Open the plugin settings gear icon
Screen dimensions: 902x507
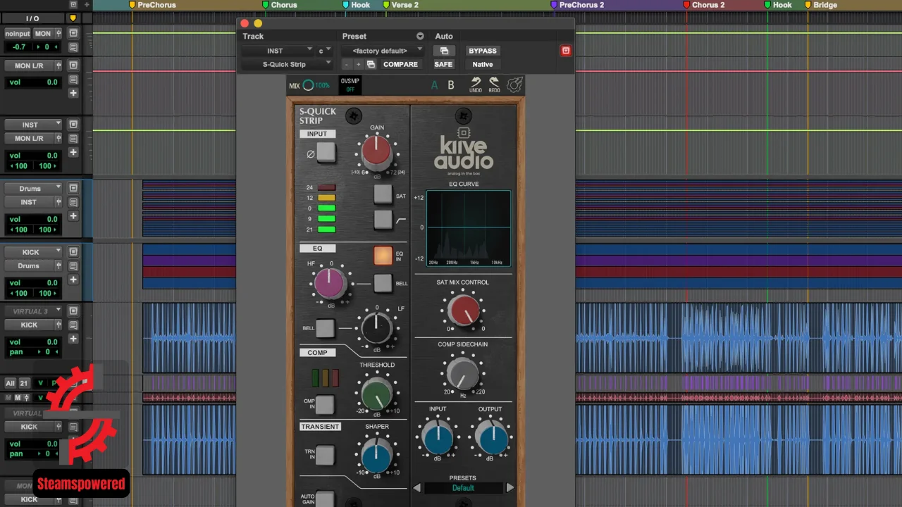pos(515,85)
